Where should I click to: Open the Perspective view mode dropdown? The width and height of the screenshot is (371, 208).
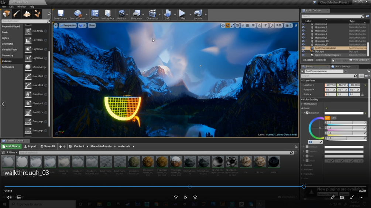coord(68,25)
